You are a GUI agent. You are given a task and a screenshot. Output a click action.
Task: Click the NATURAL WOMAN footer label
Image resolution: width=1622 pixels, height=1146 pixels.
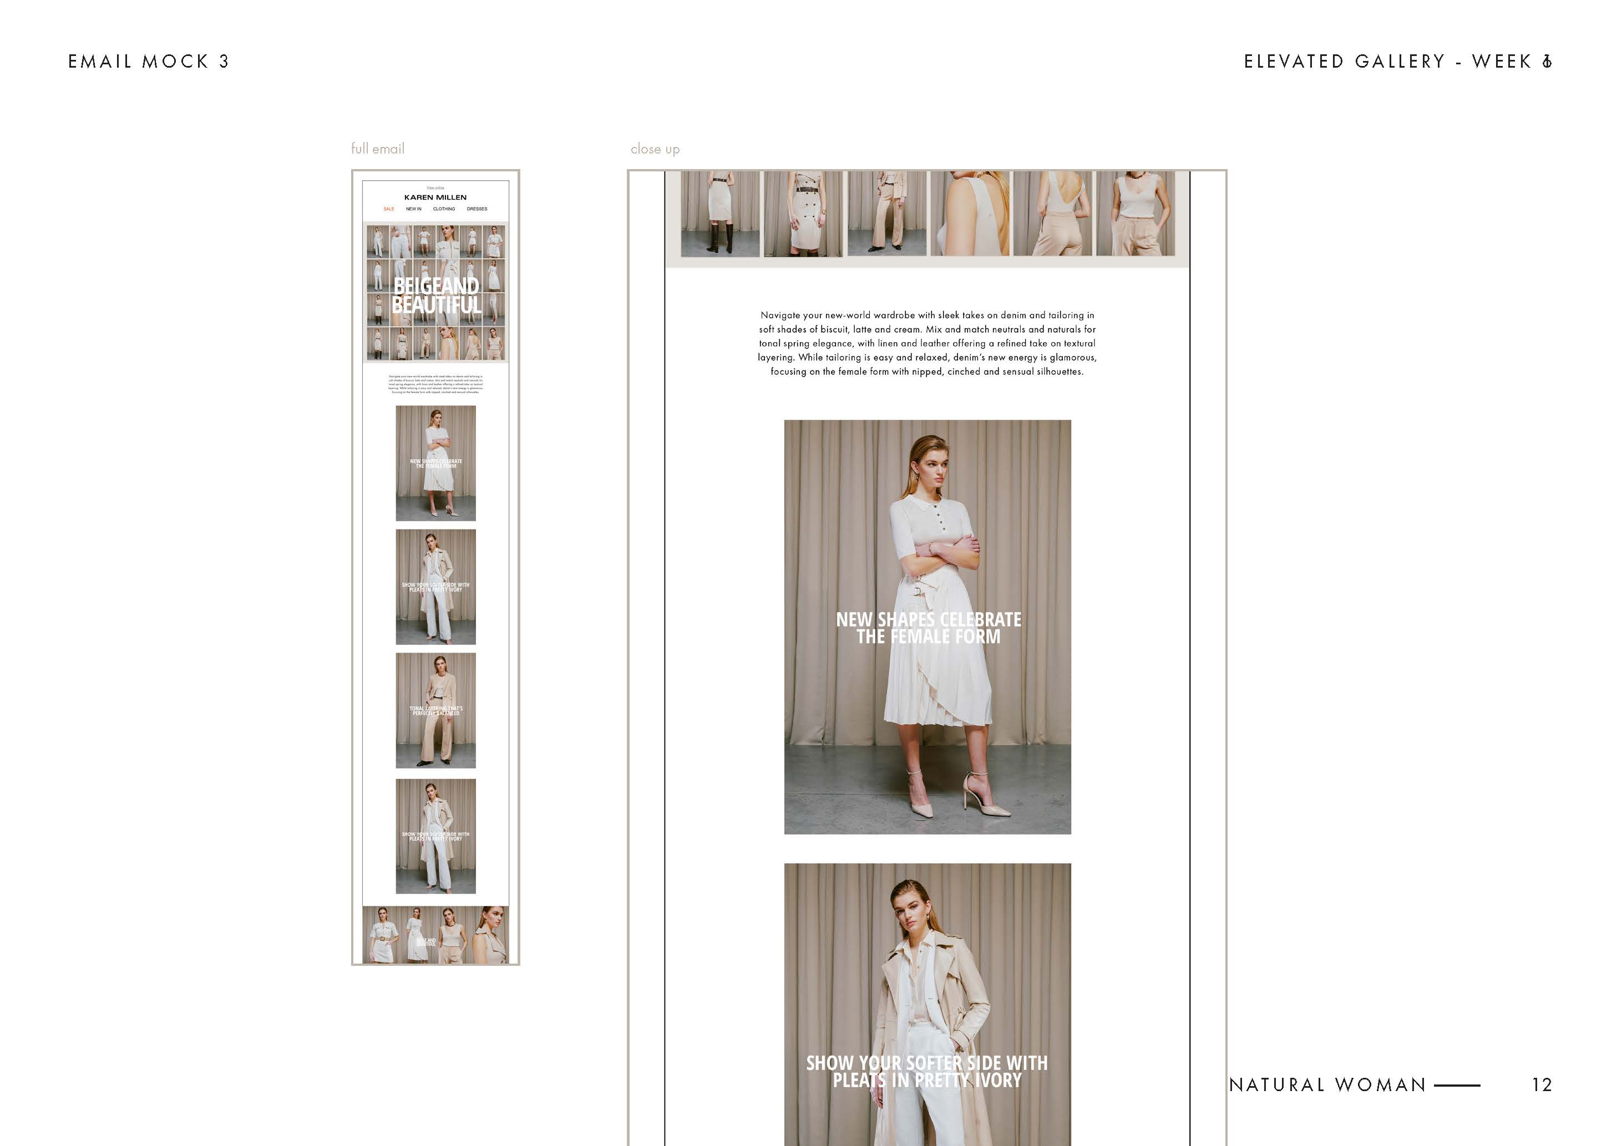coord(1328,1084)
